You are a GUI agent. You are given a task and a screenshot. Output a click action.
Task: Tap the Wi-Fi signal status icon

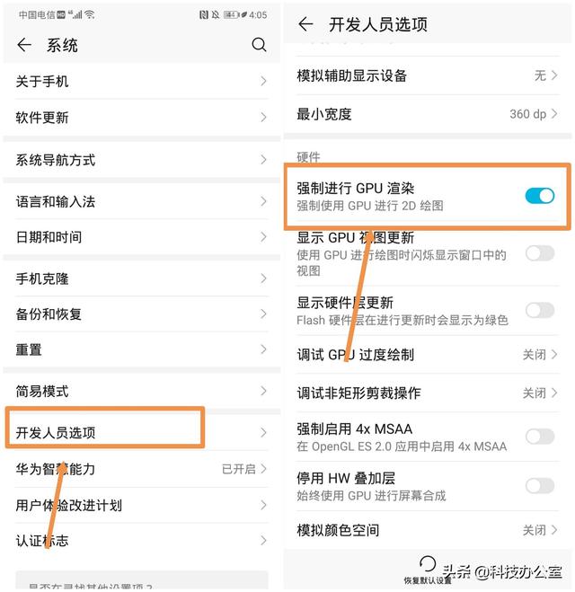coord(90,14)
